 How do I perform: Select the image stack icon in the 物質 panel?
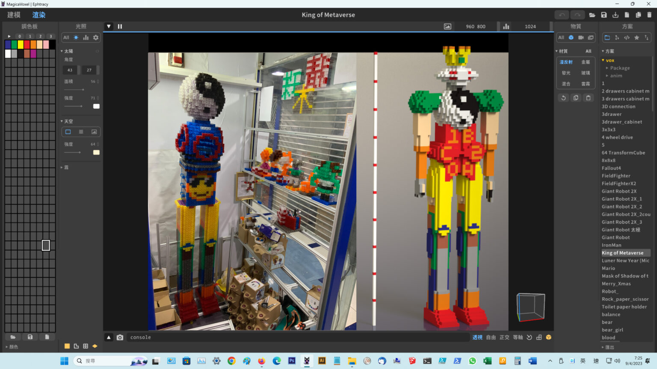[x=591, y=38]
